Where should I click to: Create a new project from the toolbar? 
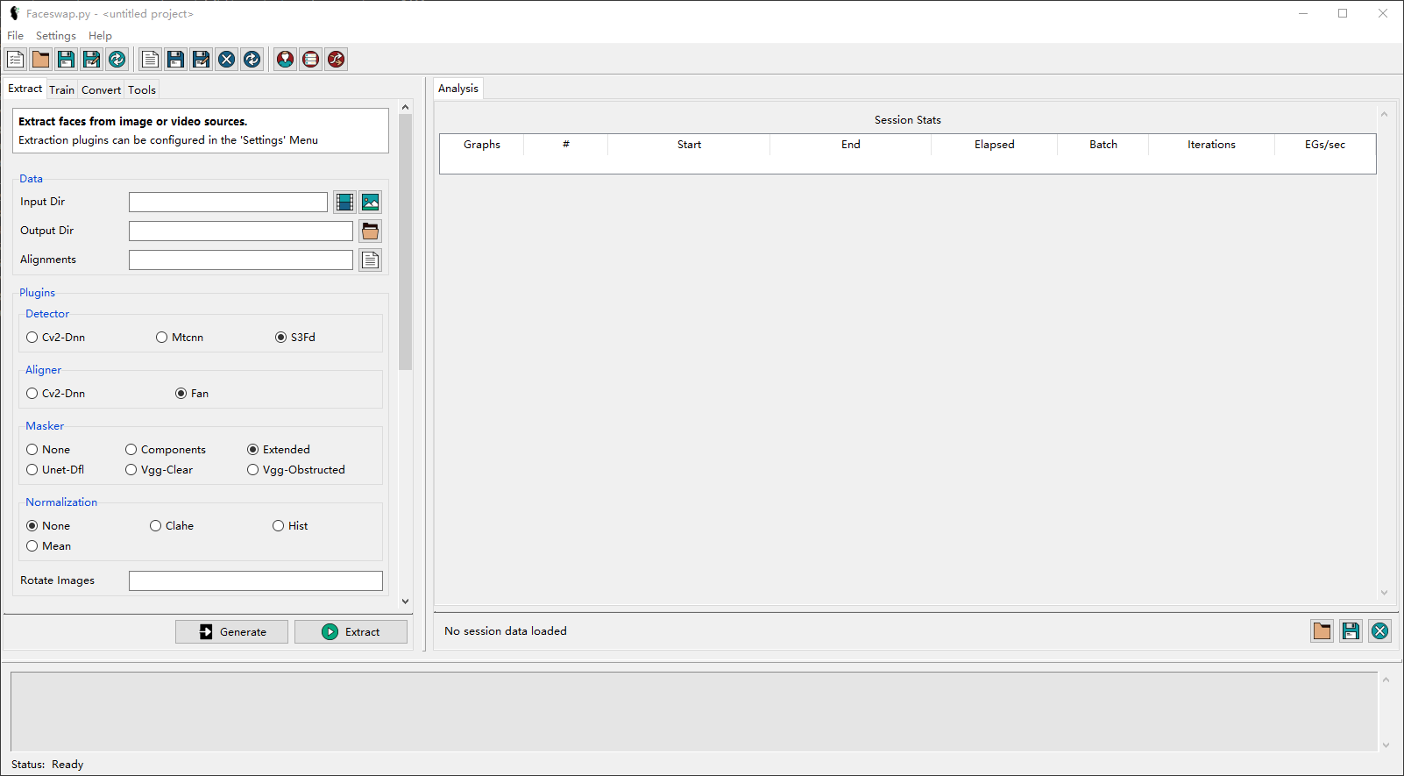click(16, 60)
